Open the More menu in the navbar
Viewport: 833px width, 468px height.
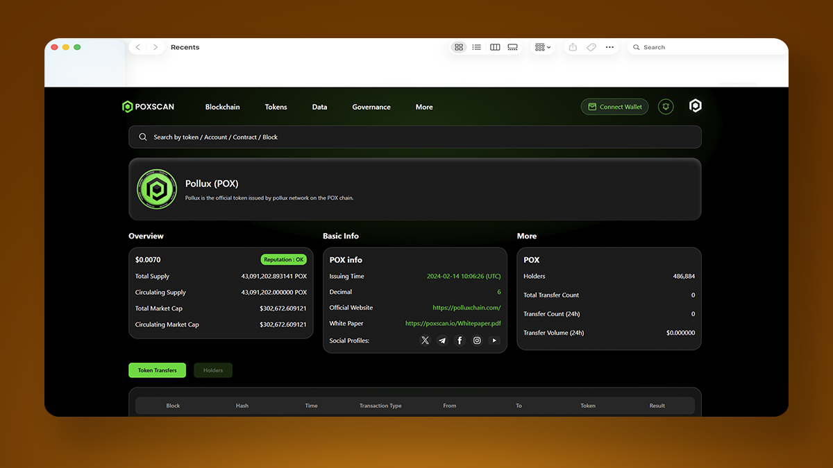pyautogui.click(x=424, y=107)
